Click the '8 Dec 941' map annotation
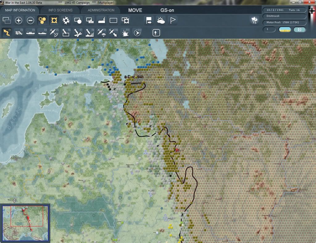The width and height of the screenshot is (316, 243). point(134,77)
